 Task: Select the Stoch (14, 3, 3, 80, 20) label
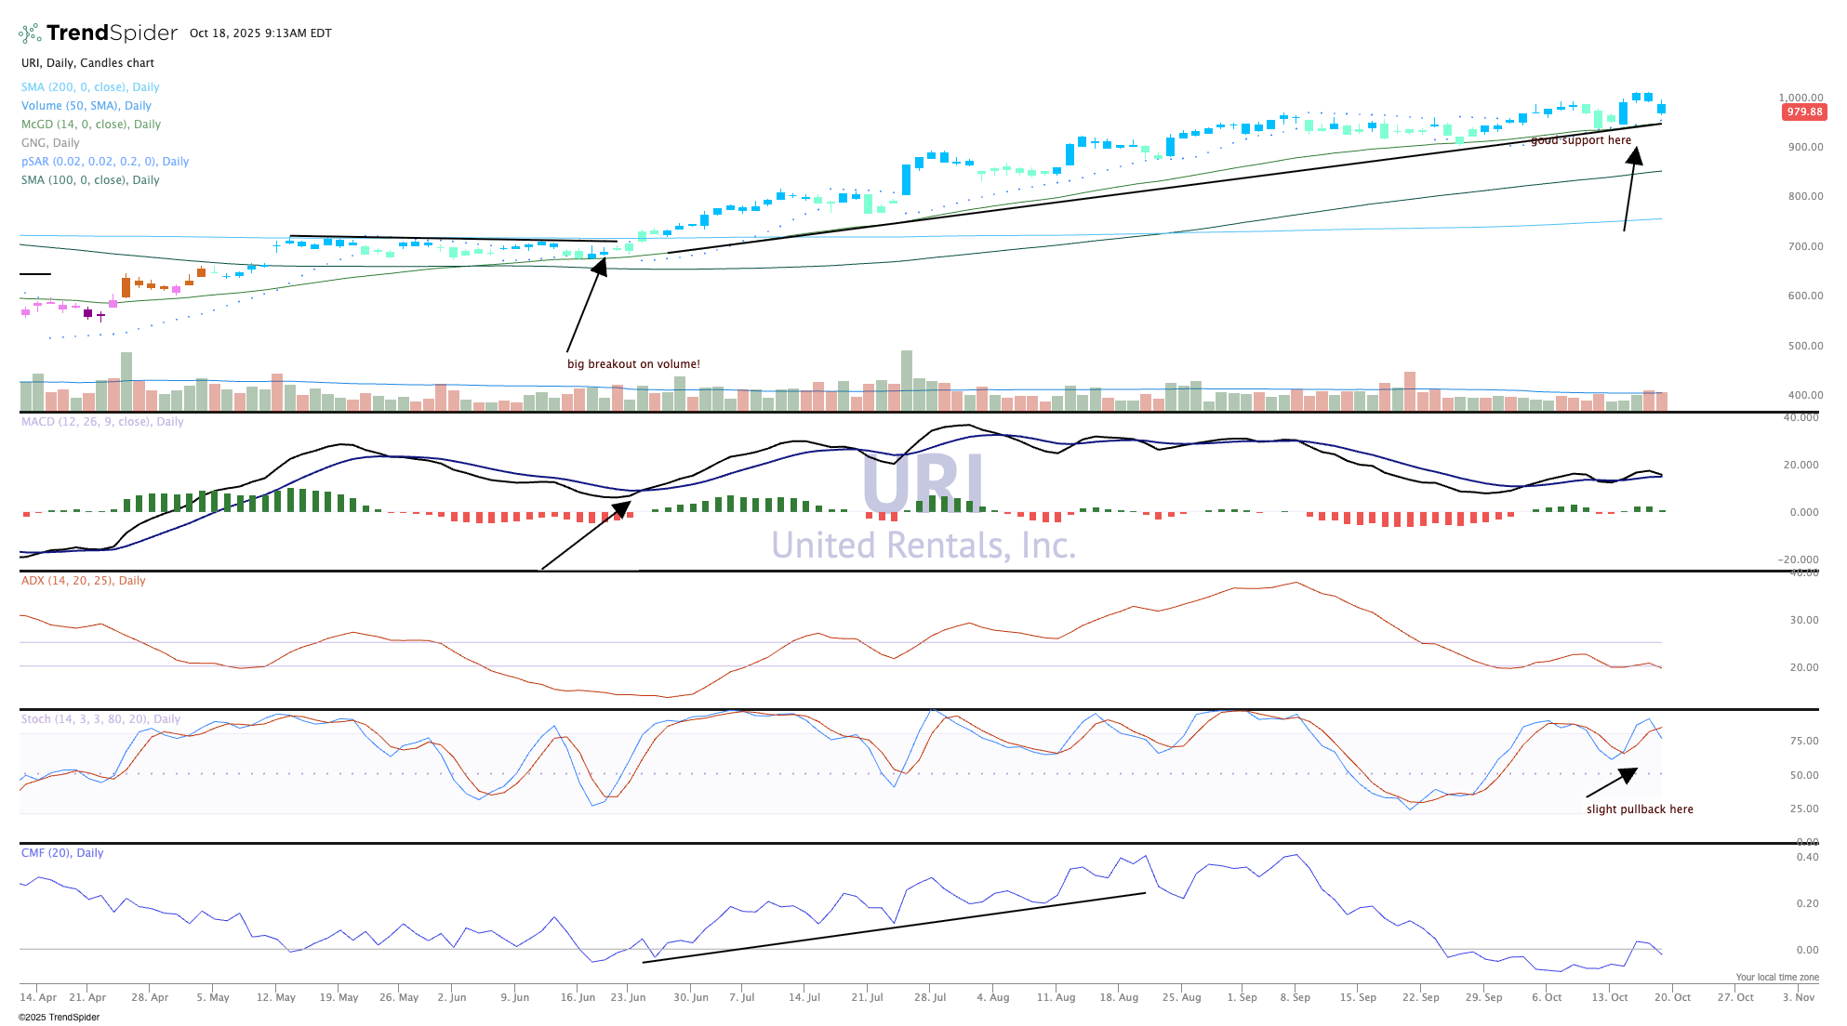100,719
